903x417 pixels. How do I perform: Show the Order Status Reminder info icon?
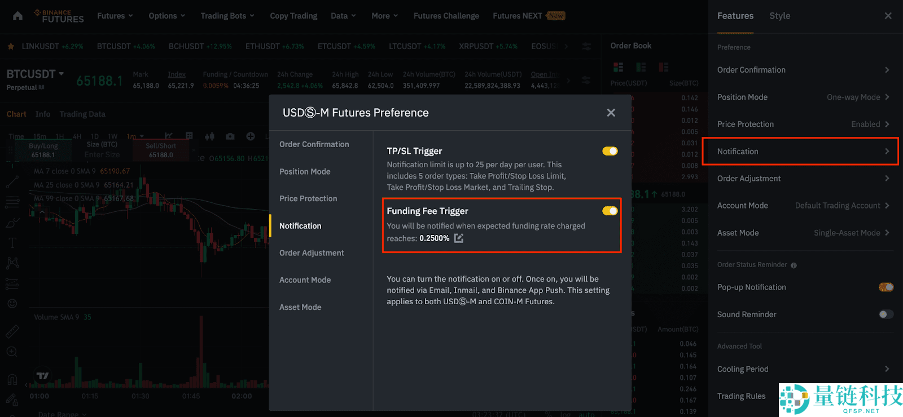(x=794, y=265)
